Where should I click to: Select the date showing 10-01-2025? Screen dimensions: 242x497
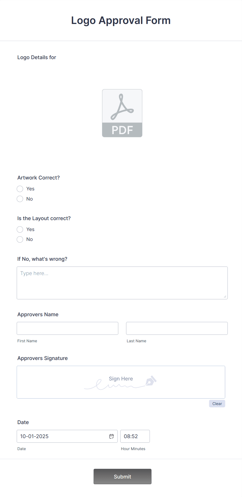click(52, 436)
